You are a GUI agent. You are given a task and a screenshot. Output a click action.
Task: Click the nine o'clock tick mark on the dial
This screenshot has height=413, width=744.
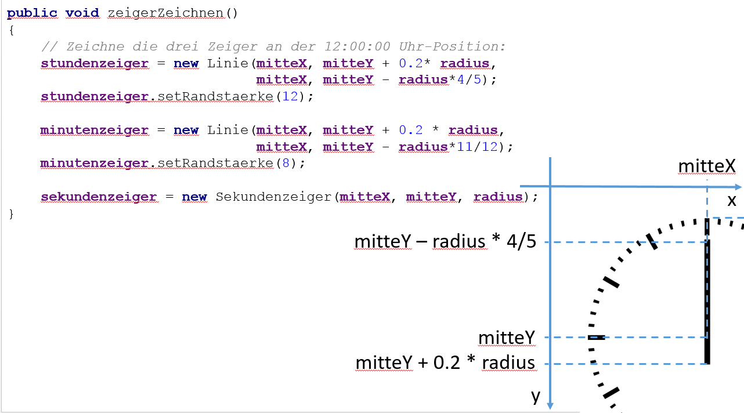[596, 337]
